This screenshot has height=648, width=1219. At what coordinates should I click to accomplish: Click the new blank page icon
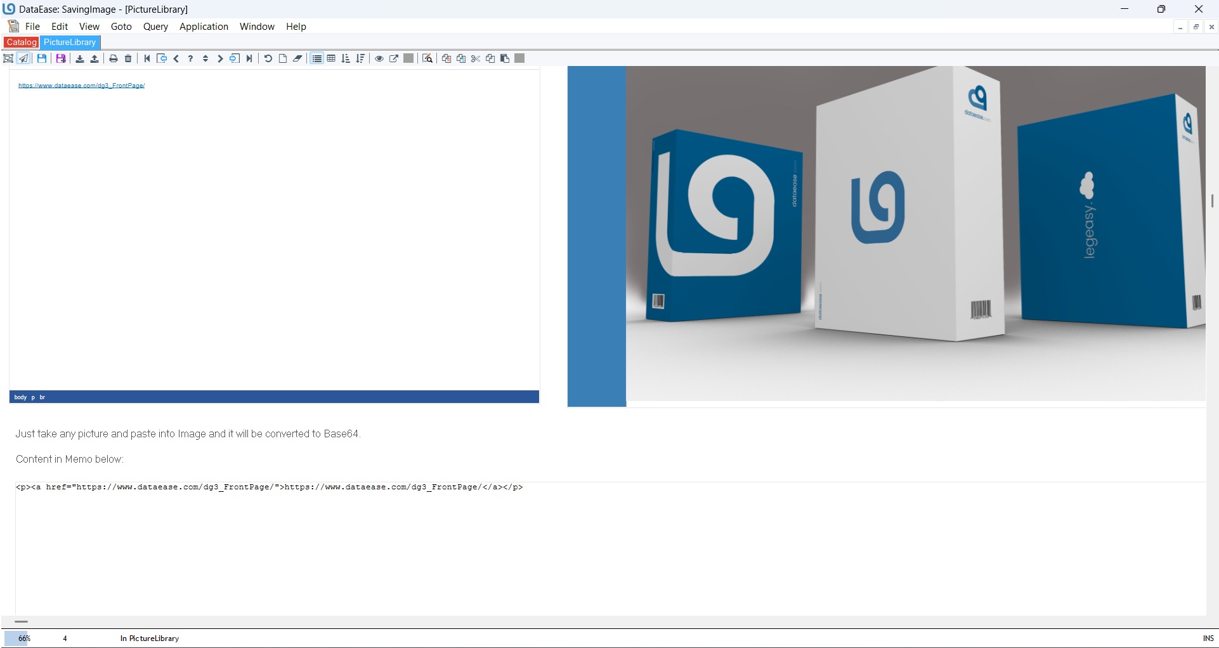pos(283,58)
